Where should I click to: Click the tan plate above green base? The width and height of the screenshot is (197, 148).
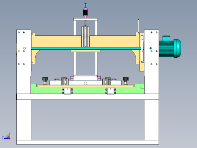[x=86, y=86]
